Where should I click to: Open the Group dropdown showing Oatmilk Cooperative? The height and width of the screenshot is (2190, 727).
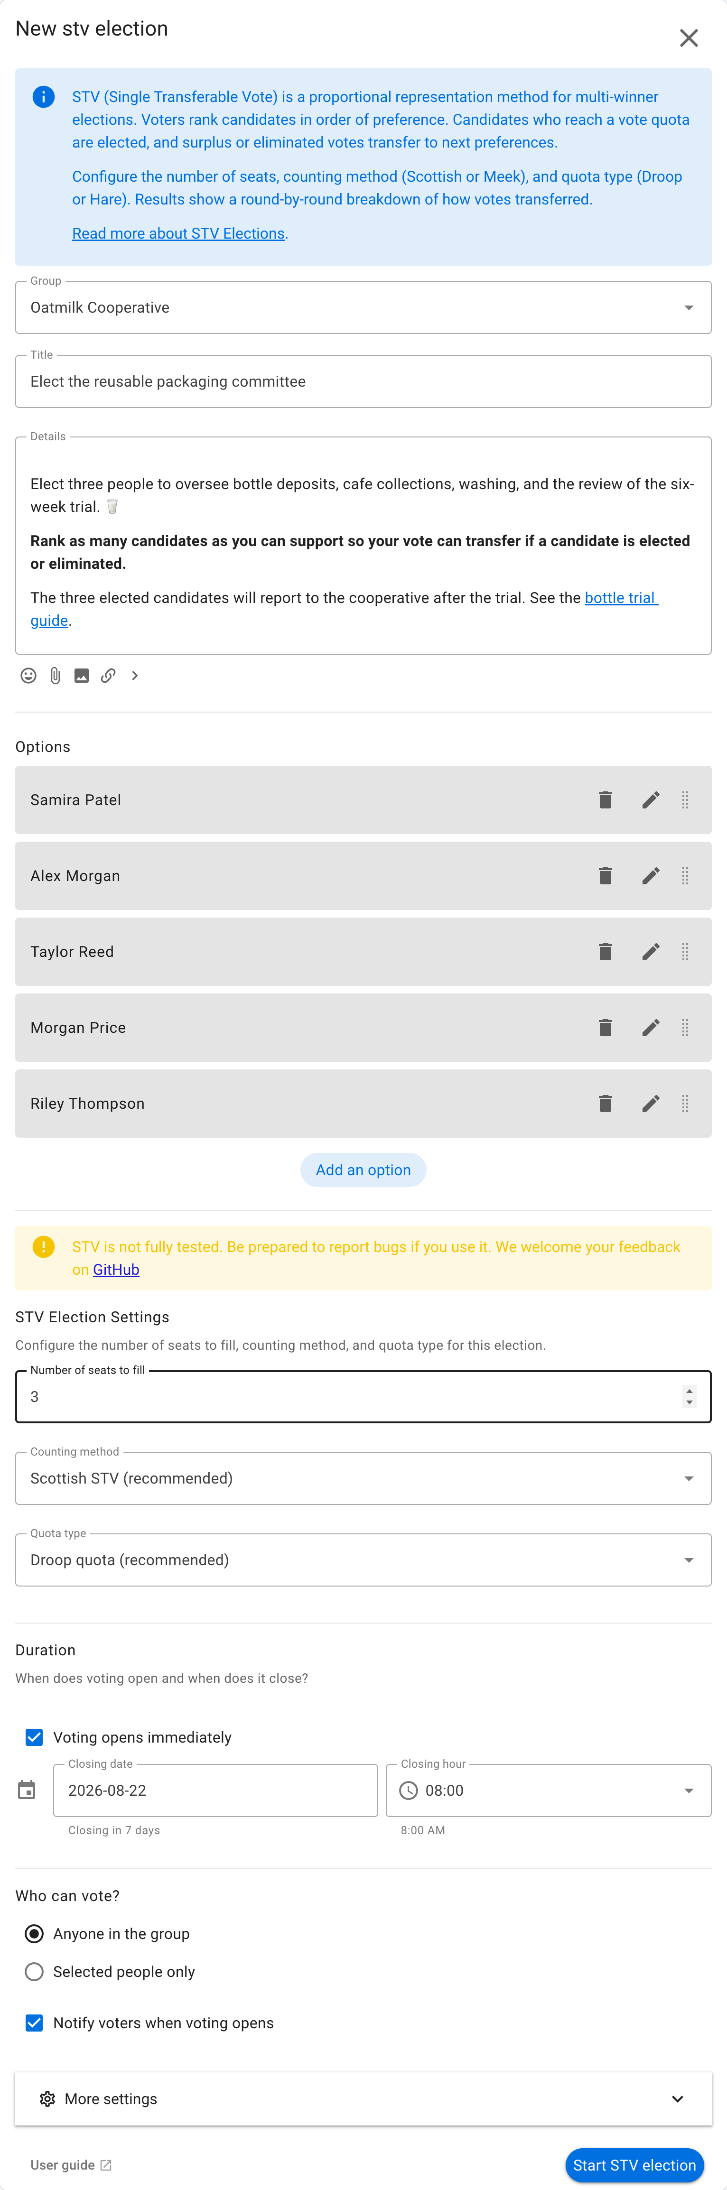(x=363, y=308)
